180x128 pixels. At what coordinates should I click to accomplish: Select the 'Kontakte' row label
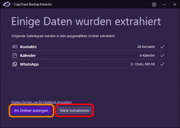[28, 47]
